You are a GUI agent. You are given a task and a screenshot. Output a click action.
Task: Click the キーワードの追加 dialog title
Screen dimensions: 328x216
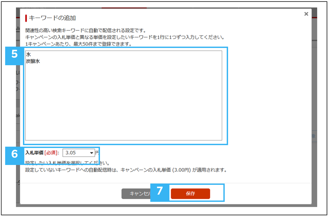pos(52,18)
